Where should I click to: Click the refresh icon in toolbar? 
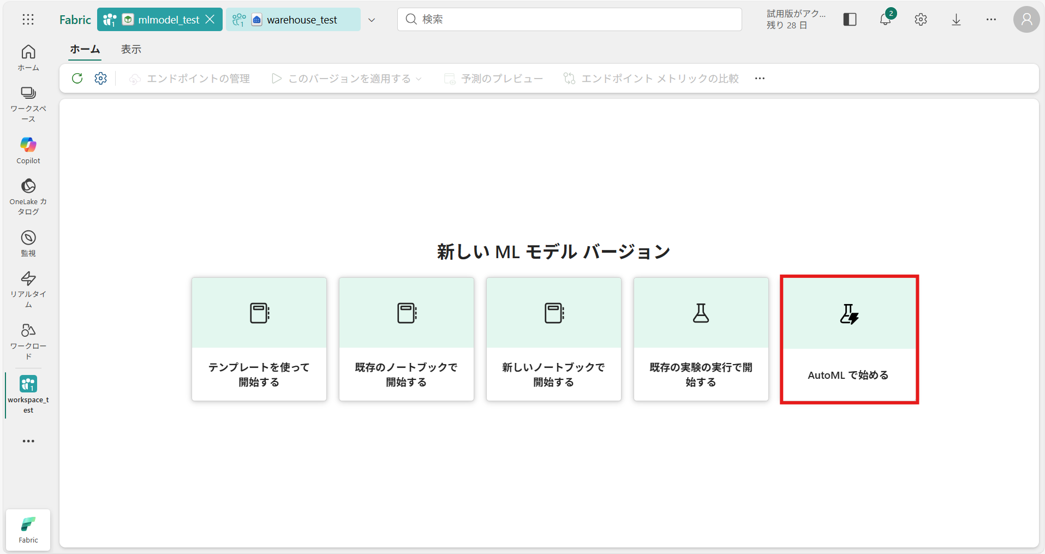(77, 79)
